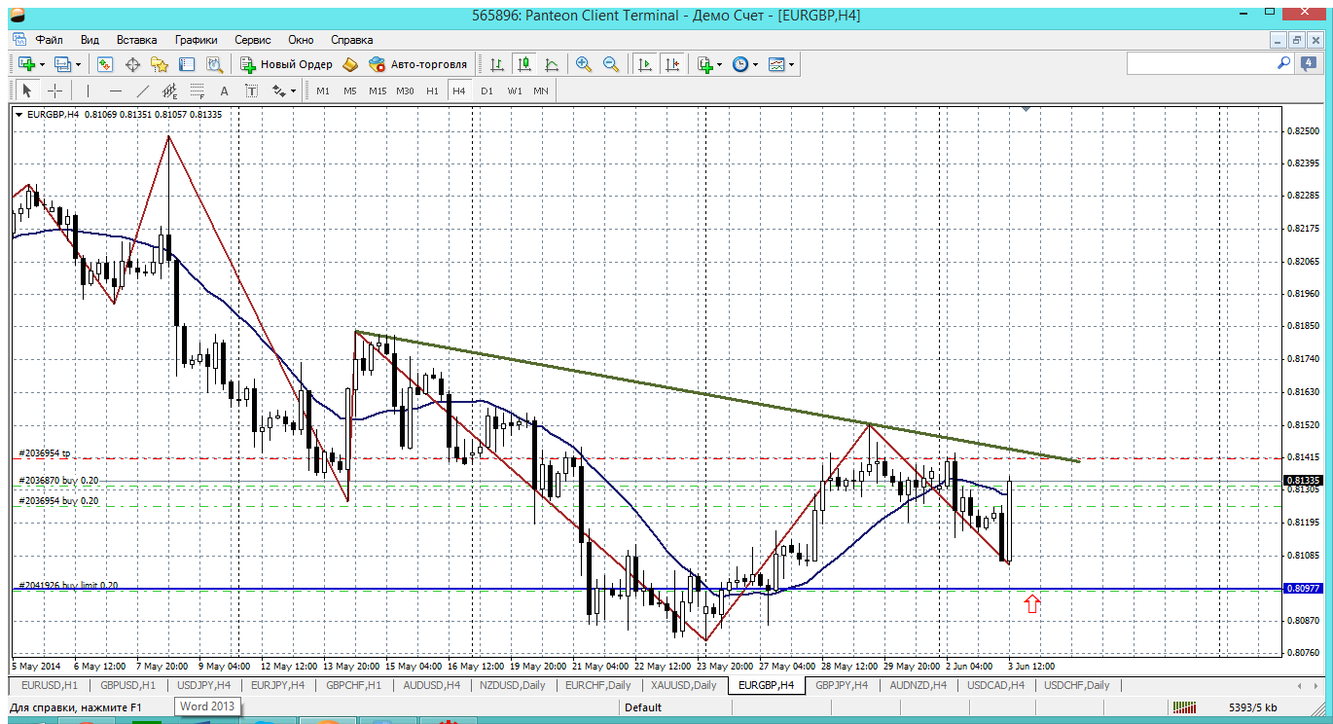1333x724 pixels.
Task: Toggle the Авто-торговля button
Action: click(x=418, y=64)
